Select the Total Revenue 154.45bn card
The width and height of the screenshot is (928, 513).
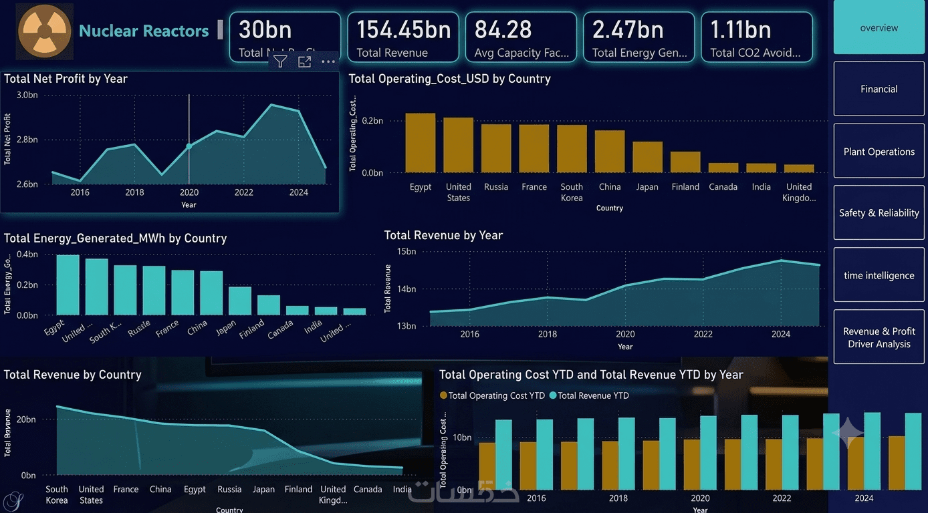pyautogui.click(x=403, y=37)
